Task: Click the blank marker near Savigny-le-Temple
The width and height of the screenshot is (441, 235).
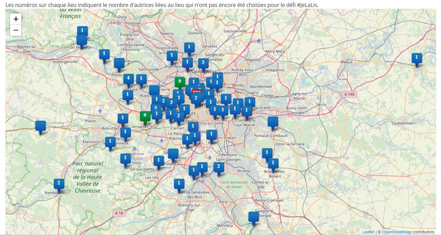Action: click(254, 217)
